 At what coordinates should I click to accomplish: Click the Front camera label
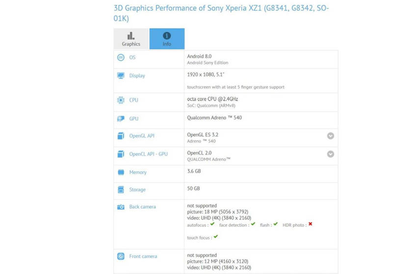coord(143,256)
